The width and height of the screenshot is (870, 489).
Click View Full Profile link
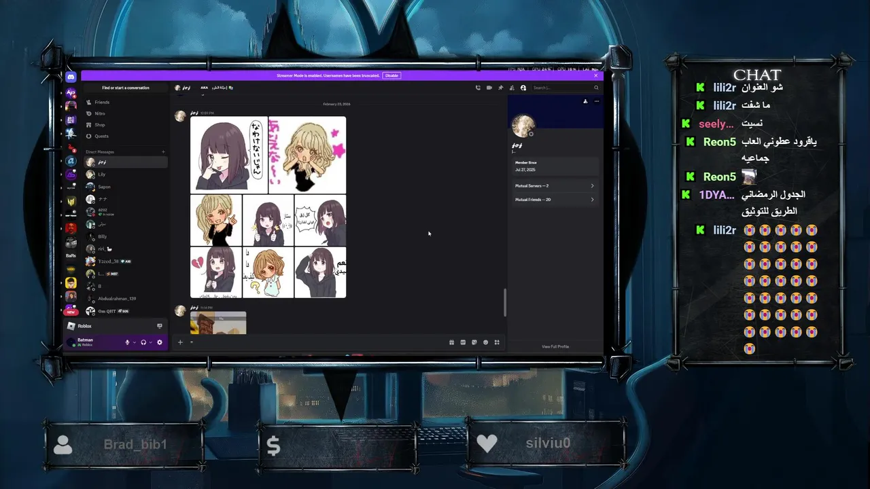point(555,346)
